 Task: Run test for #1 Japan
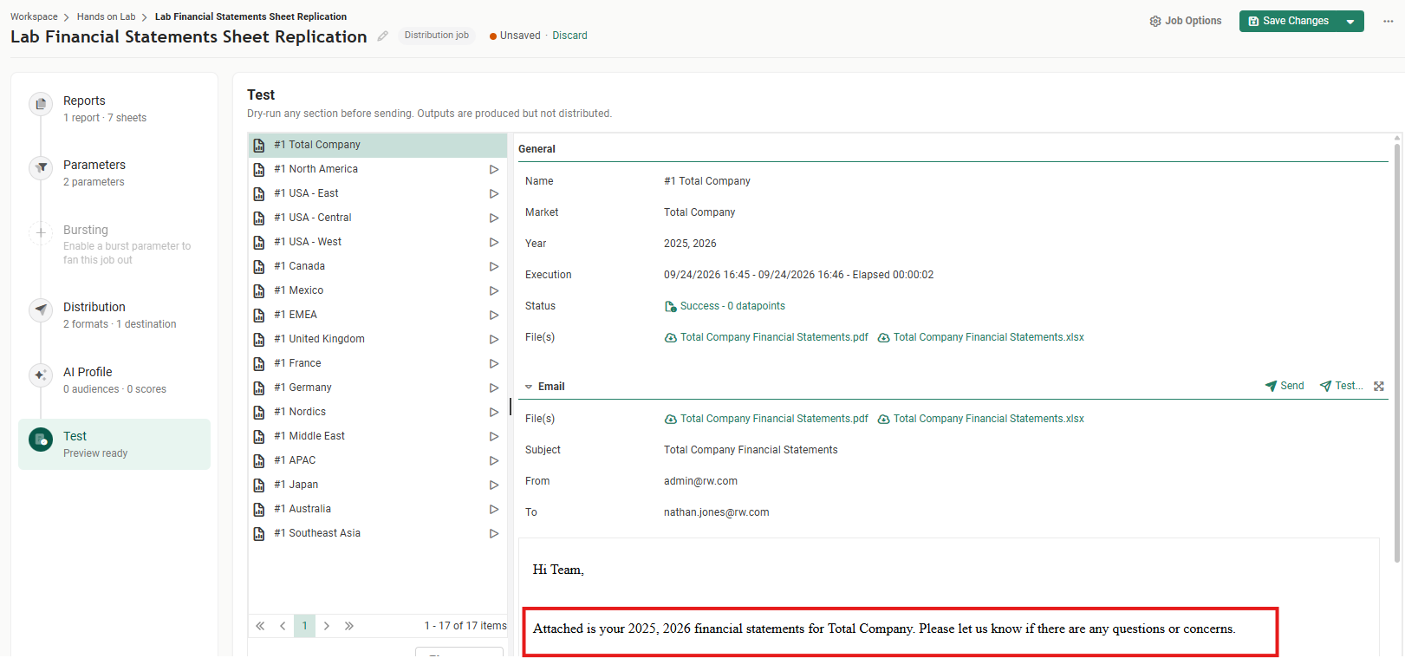click(494, 485)
